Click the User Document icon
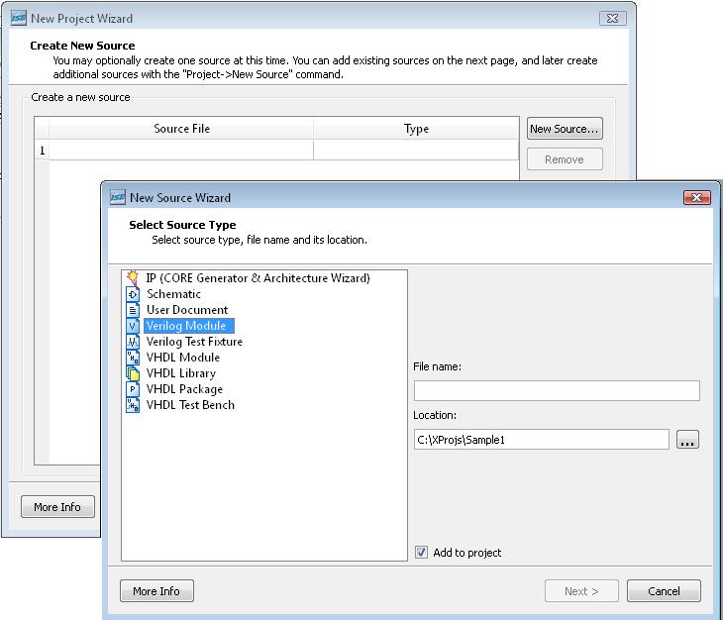 [x=133, y=310]
